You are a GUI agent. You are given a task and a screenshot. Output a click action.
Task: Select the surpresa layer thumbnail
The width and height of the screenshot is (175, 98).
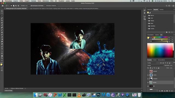point(151,82)
